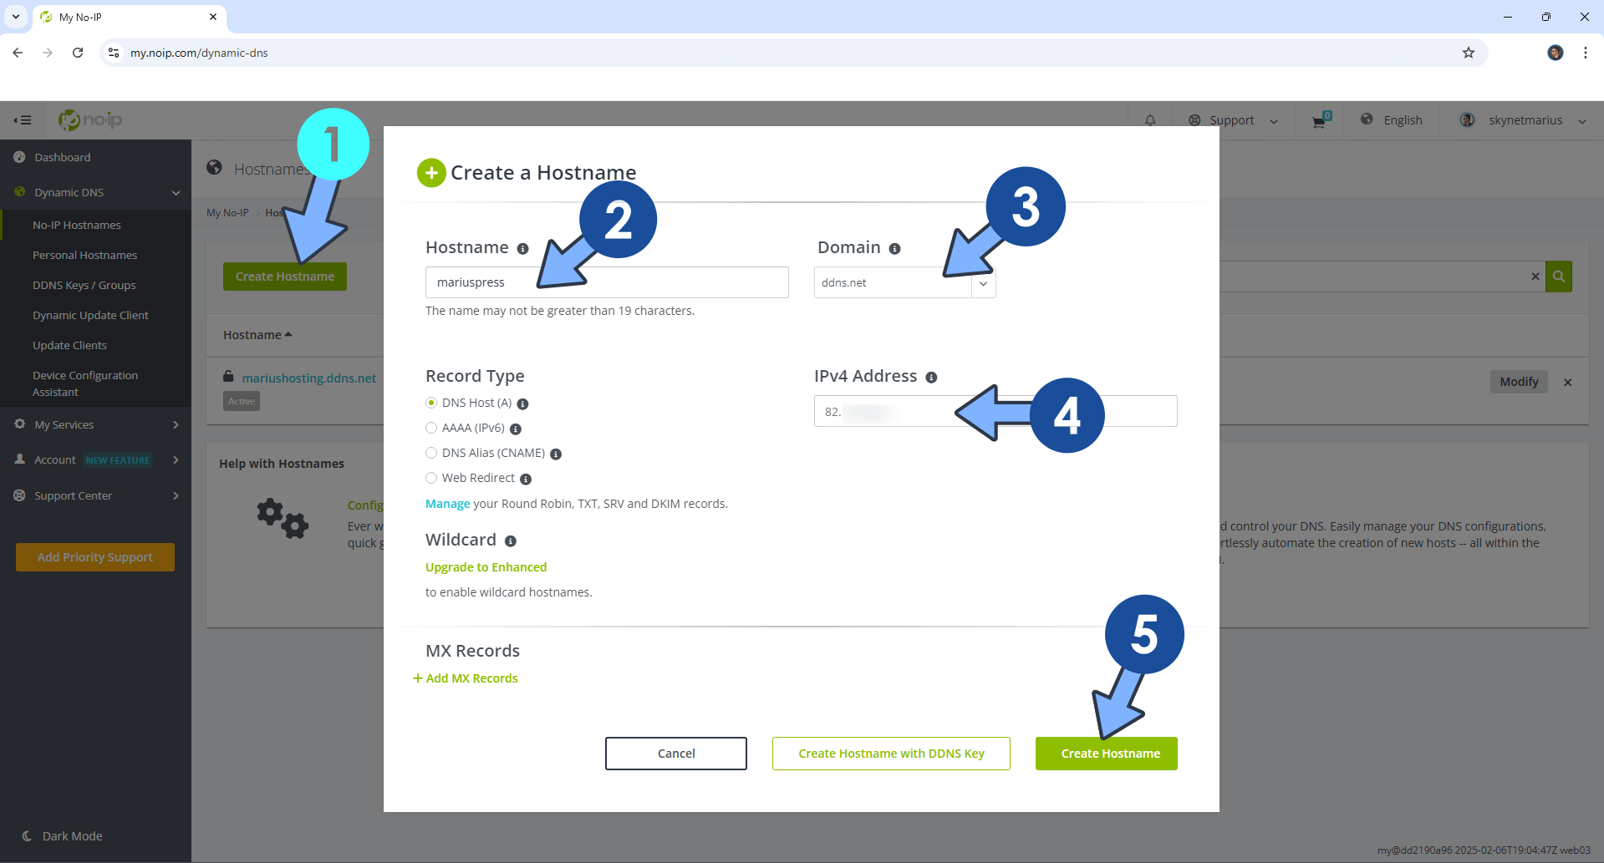
Task: Expand the Support dropdown in header
Action: (1233, 120)
